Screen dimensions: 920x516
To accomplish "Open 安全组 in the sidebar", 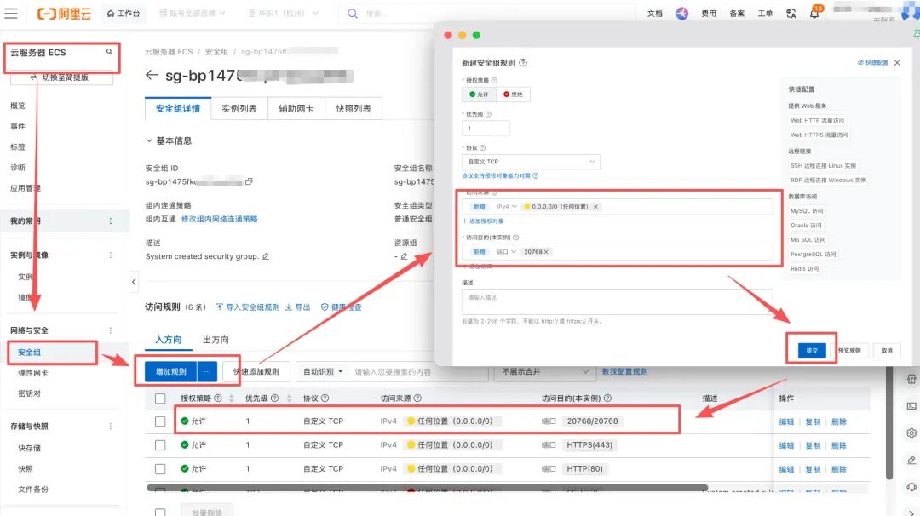I will point(29,353).
